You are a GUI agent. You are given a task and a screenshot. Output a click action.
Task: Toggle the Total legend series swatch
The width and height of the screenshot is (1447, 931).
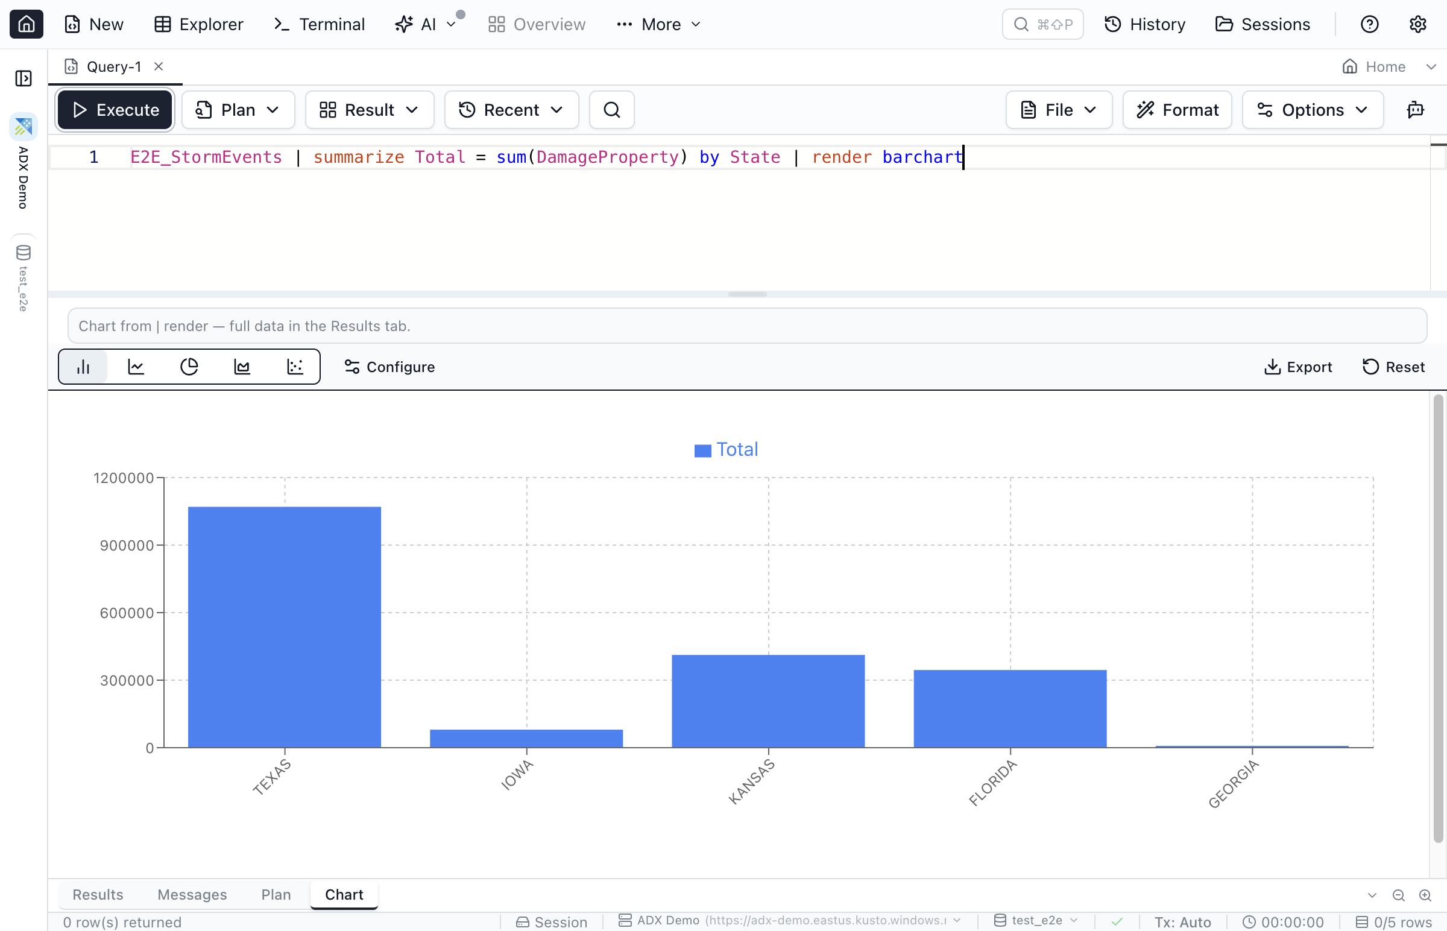pyautogui.click(x=702, y=450)
